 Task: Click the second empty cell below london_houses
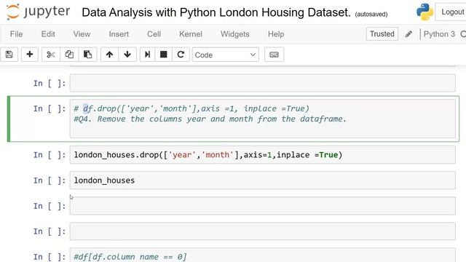point(262,231)
